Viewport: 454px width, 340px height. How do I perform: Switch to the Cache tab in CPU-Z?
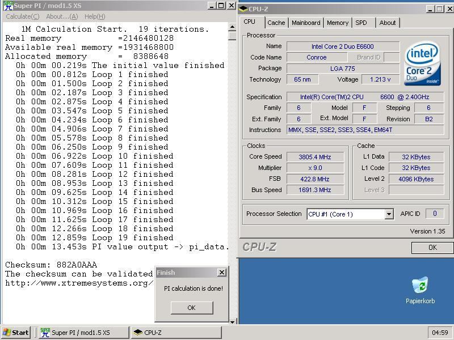pos(276,23)
